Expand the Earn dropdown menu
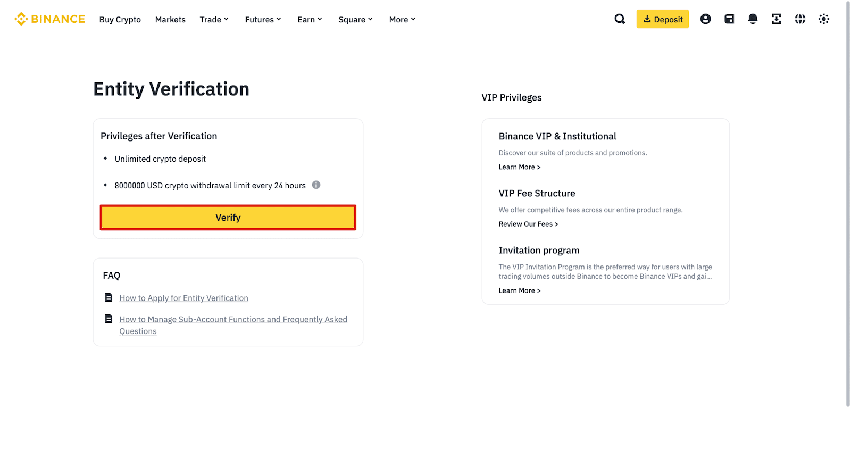 tap(310, 20)
